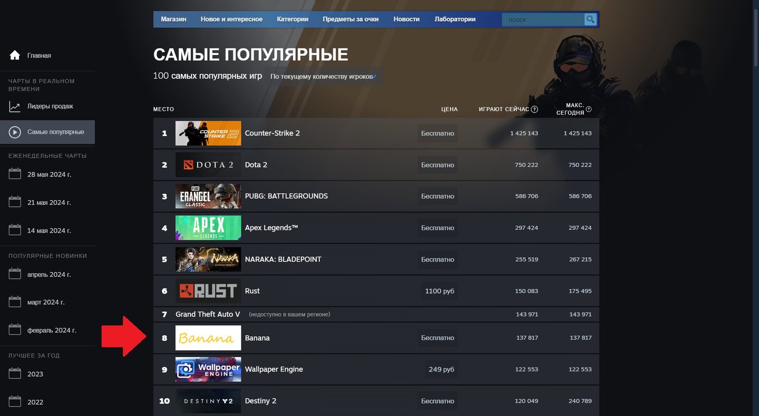Click the home icon beside Главная
The image size is (759, 416).
pos(15,55)
